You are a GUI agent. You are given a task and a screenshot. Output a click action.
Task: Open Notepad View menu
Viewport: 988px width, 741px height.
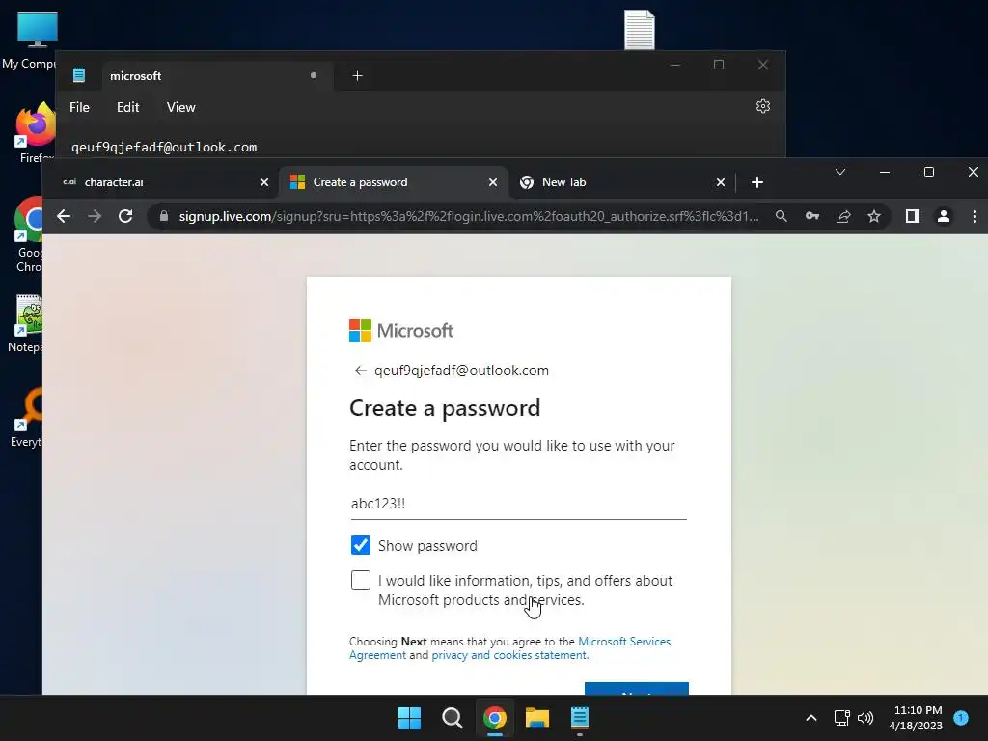point(180,107)
